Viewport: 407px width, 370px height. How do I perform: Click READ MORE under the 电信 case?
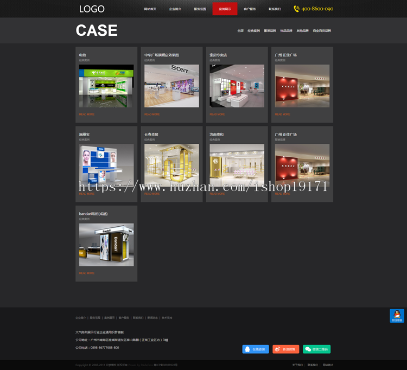(x=87, y=114)
